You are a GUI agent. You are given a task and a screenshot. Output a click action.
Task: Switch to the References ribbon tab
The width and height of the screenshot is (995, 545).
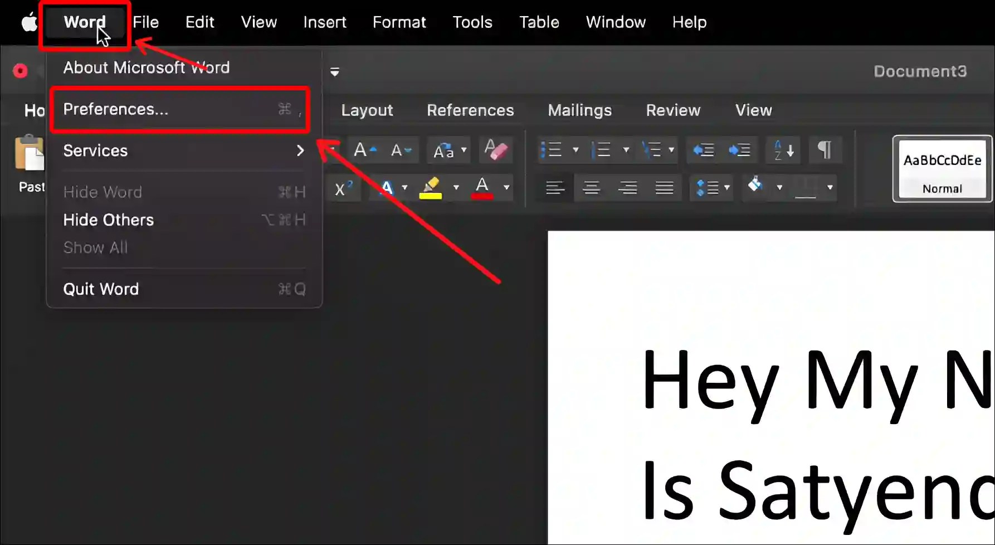coord(470,110)
